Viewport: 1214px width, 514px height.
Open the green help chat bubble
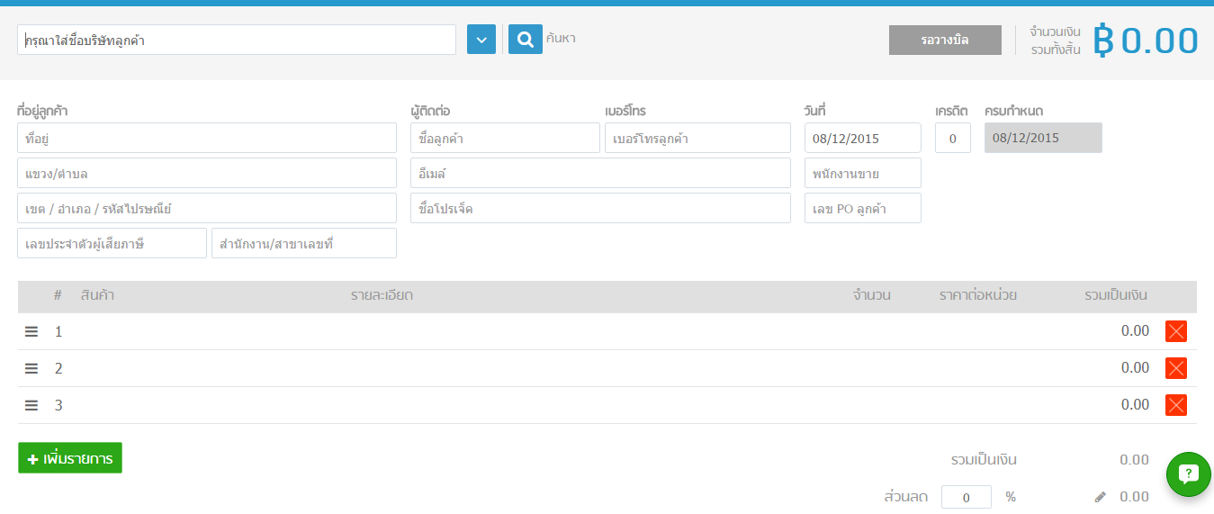pos(1189,473)
